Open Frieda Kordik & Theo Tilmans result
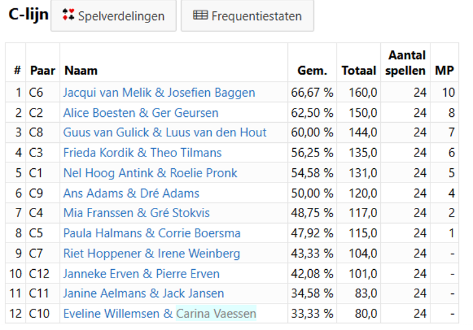473x330 pixels. click(x=142, y=153)
